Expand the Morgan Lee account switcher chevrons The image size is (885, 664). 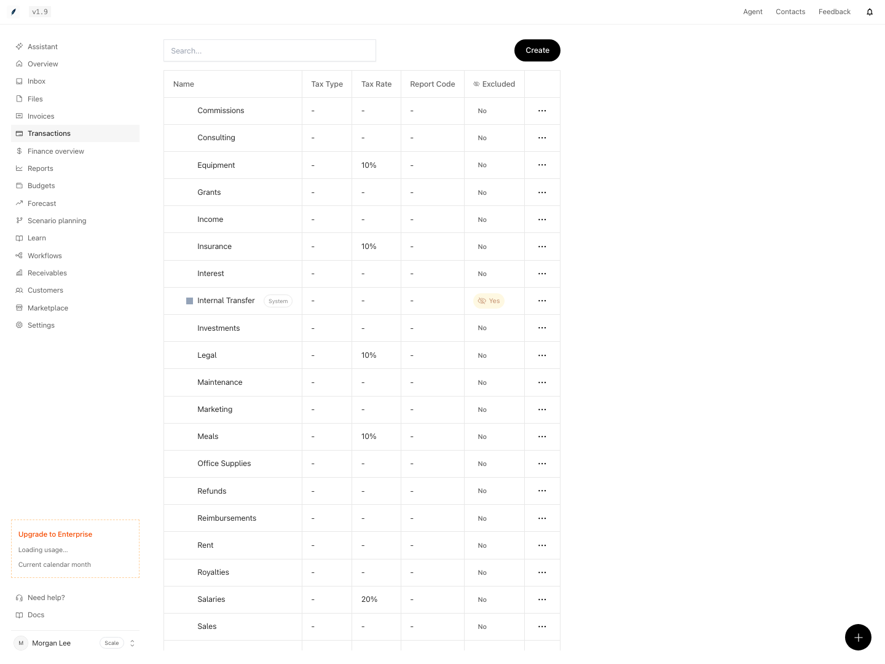pyautogui.click(x=132, y=643)
